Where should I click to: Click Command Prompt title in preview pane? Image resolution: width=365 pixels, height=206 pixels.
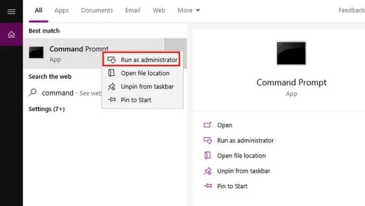(x=291, y=83)
